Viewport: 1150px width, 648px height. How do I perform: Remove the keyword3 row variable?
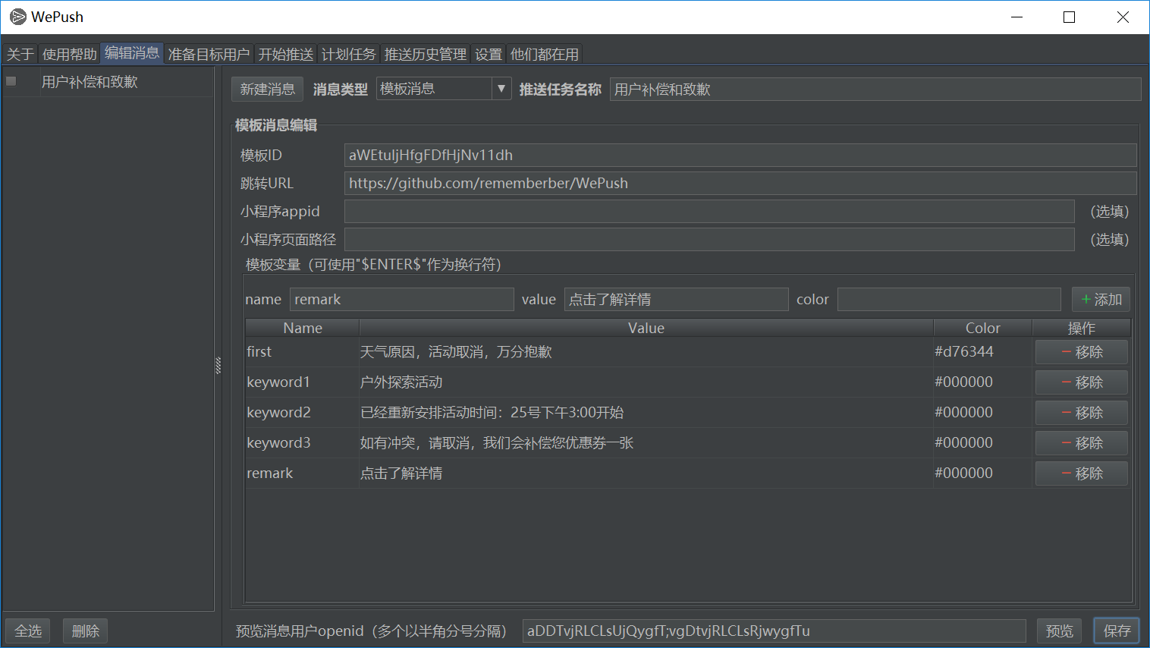[1082, 443]
